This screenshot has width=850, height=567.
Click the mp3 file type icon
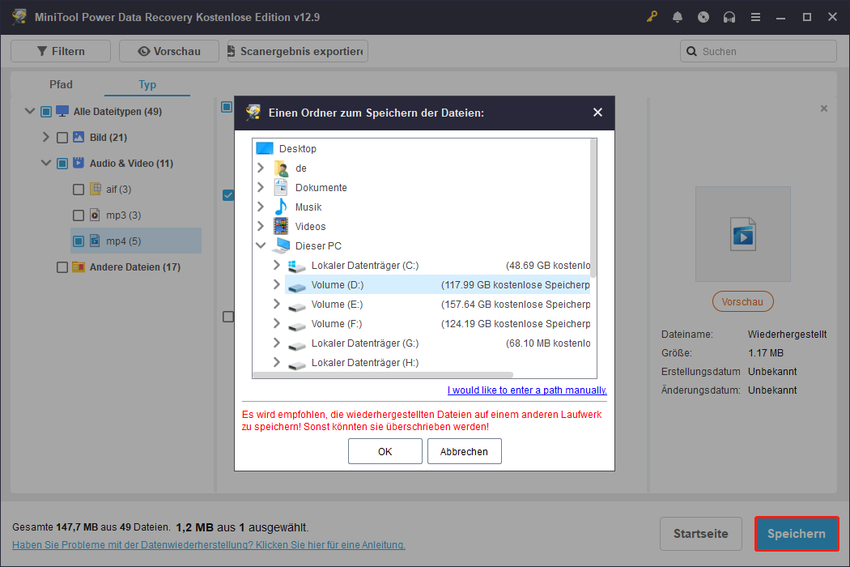coord(95,215)
